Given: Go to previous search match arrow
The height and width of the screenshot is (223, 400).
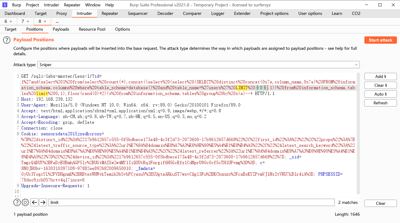Looking at the screenshot, I should (x=34, y=202).
